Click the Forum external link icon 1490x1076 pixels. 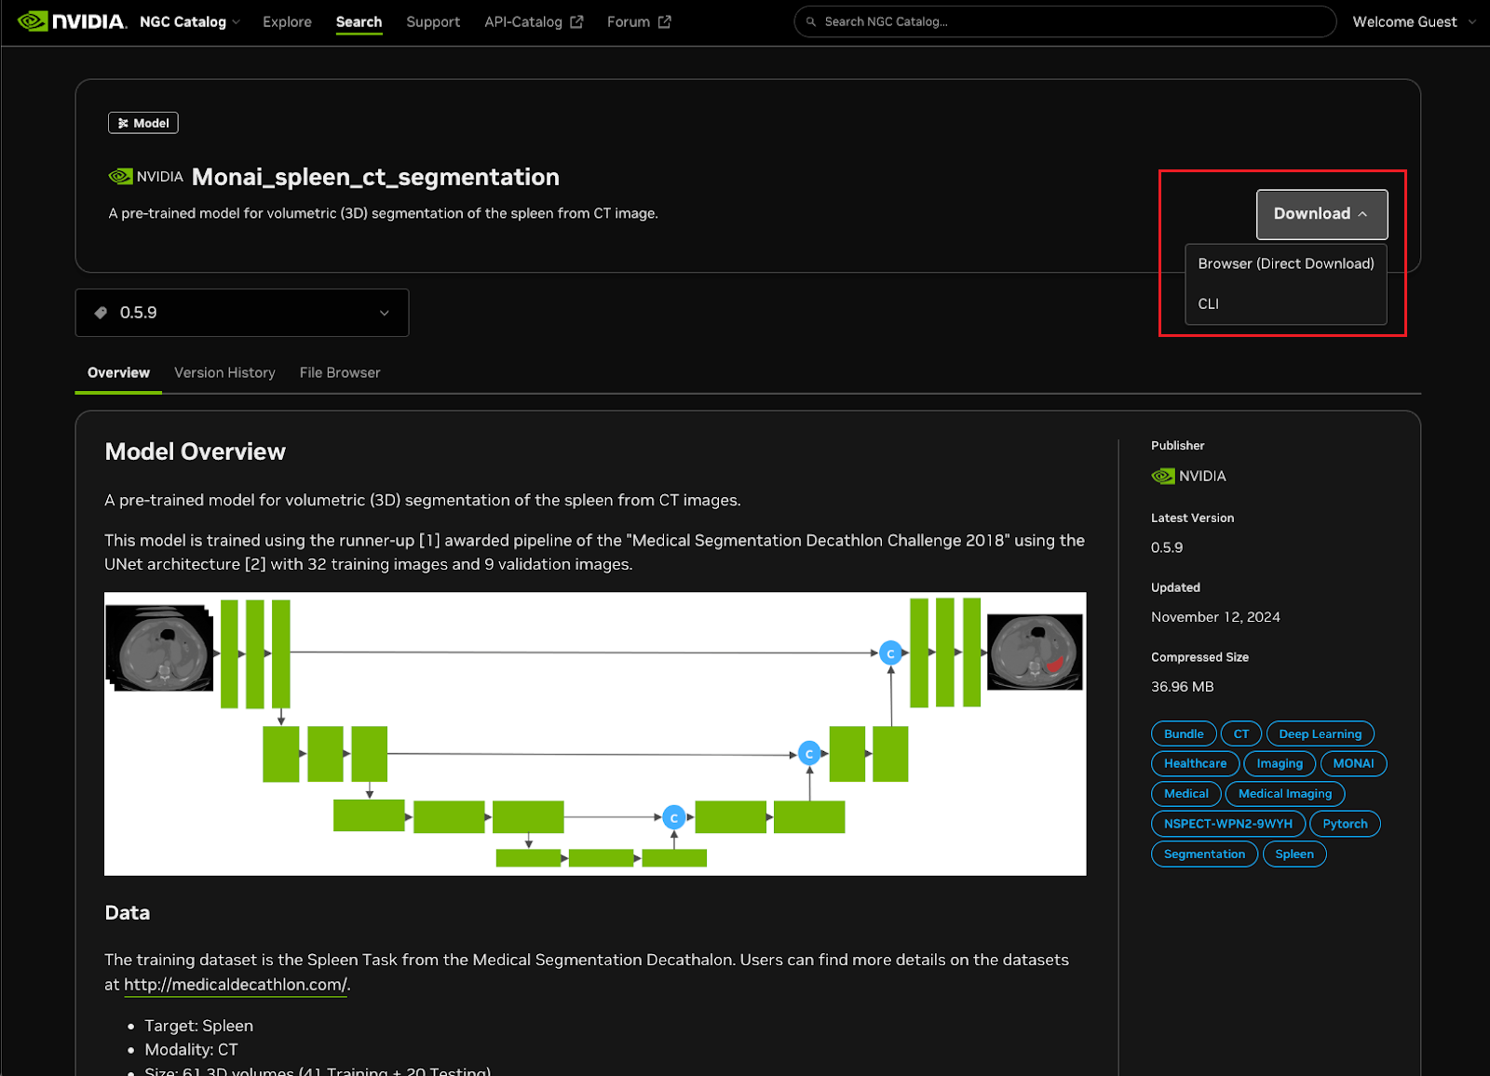click(664, 21)
